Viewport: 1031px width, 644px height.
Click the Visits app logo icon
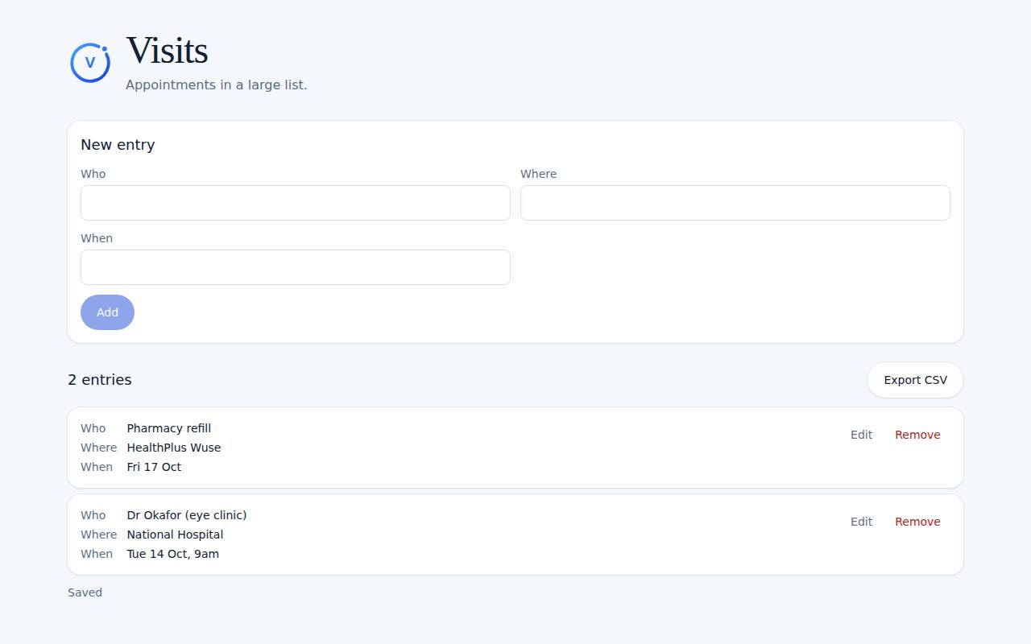point(90,63)
